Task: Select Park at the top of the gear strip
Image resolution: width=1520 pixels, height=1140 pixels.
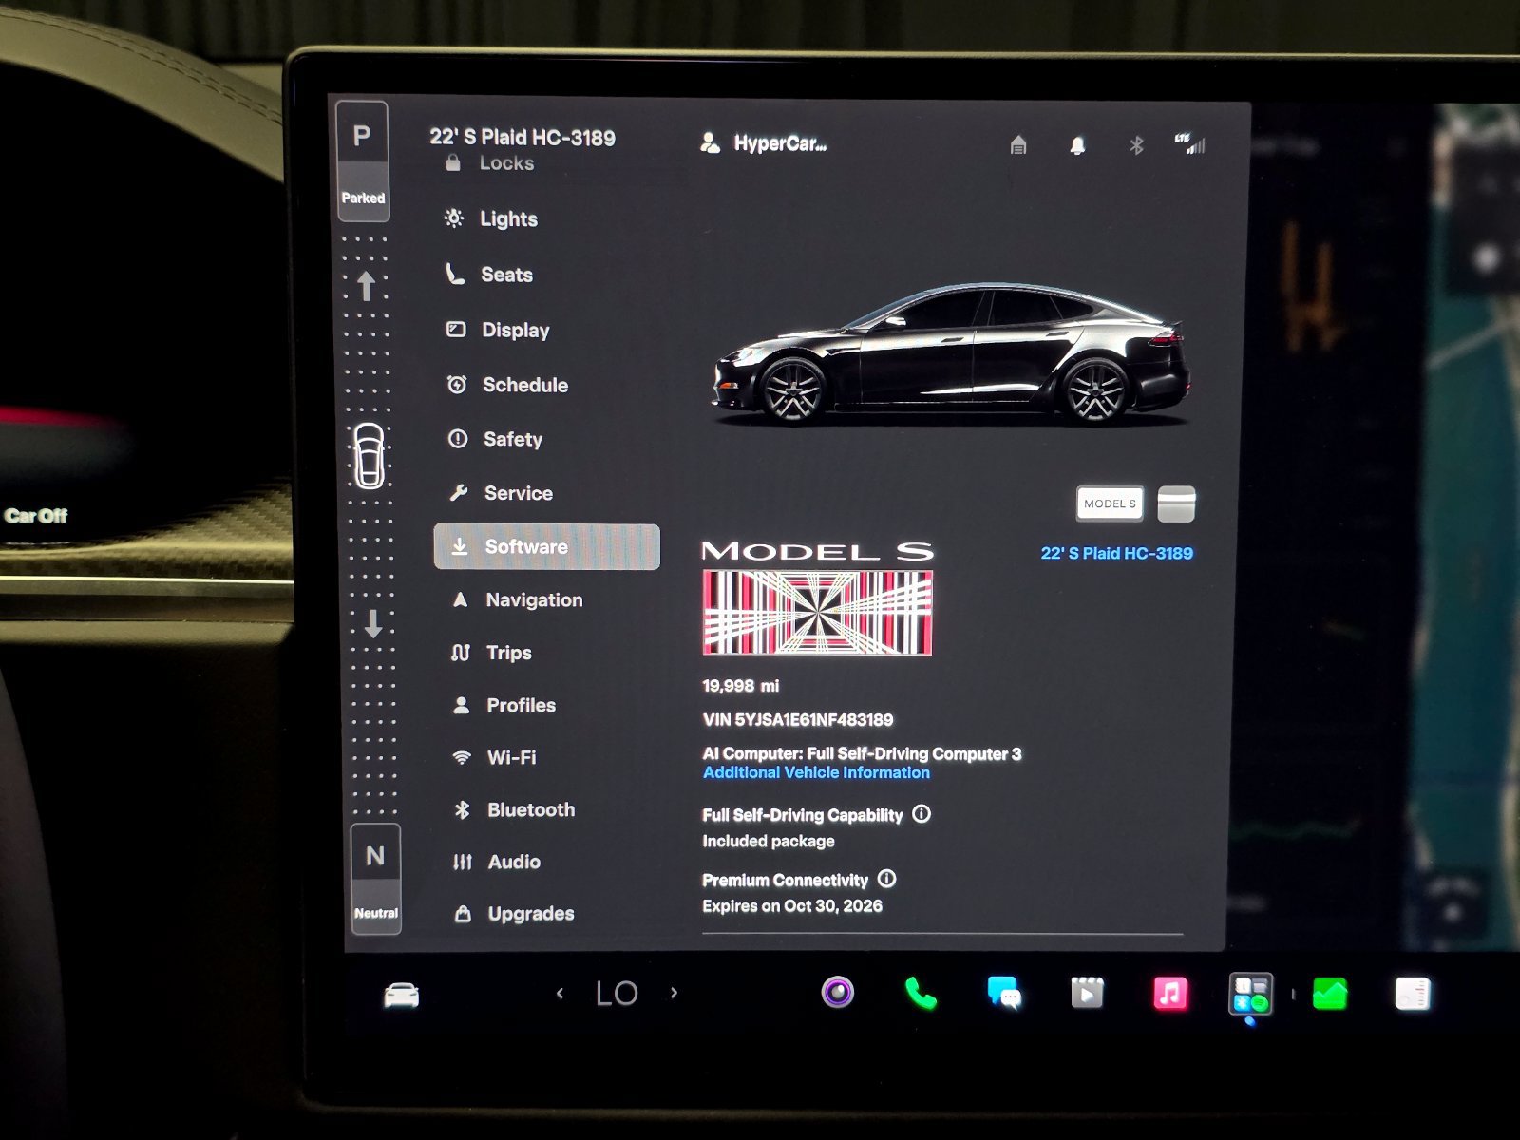Action: pyautogui.click(x=363, y=161)
